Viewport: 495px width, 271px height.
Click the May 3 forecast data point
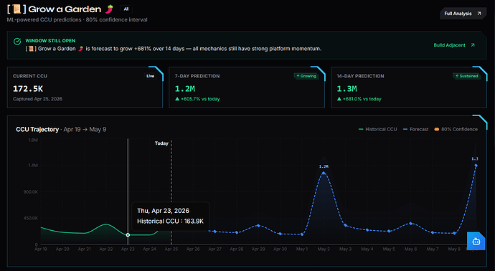click(x=345, y=225)
